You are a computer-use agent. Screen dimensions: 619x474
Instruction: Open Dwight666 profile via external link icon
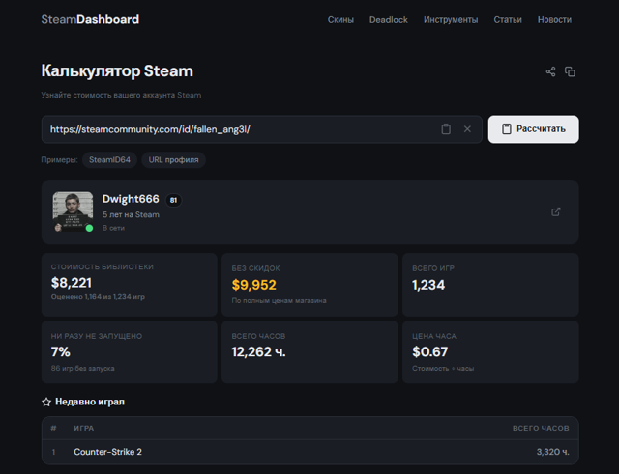pos(556,212)
